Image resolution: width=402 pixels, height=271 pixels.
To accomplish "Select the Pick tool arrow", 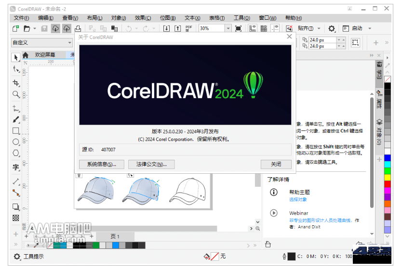I will (16, 57).
